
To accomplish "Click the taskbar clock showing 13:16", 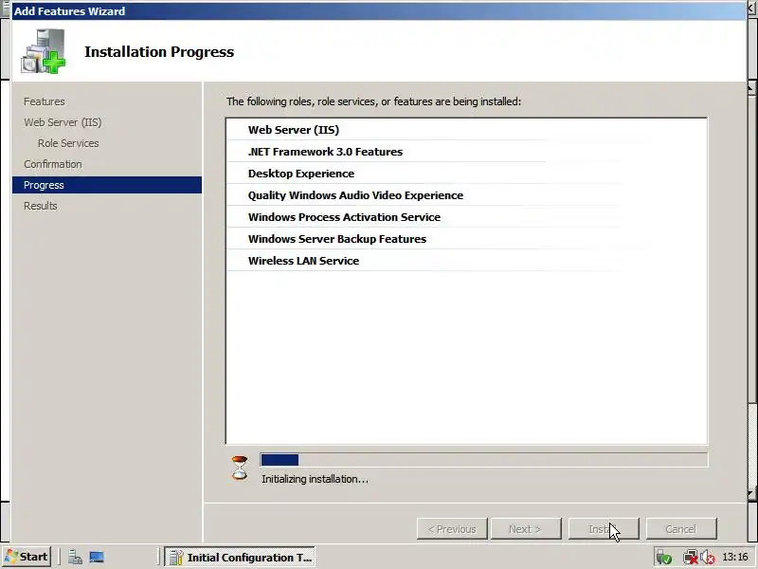I will 735,557.
